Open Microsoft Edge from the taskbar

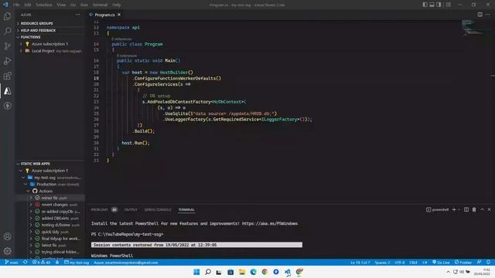253,272
